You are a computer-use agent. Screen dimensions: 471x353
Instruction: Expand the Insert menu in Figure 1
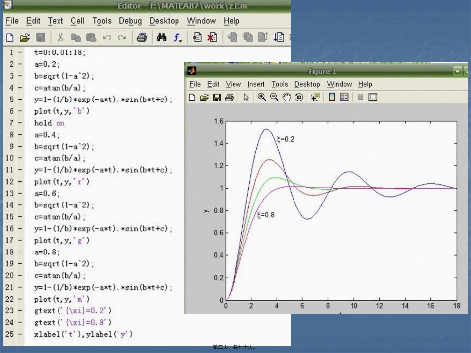[256, 84]
